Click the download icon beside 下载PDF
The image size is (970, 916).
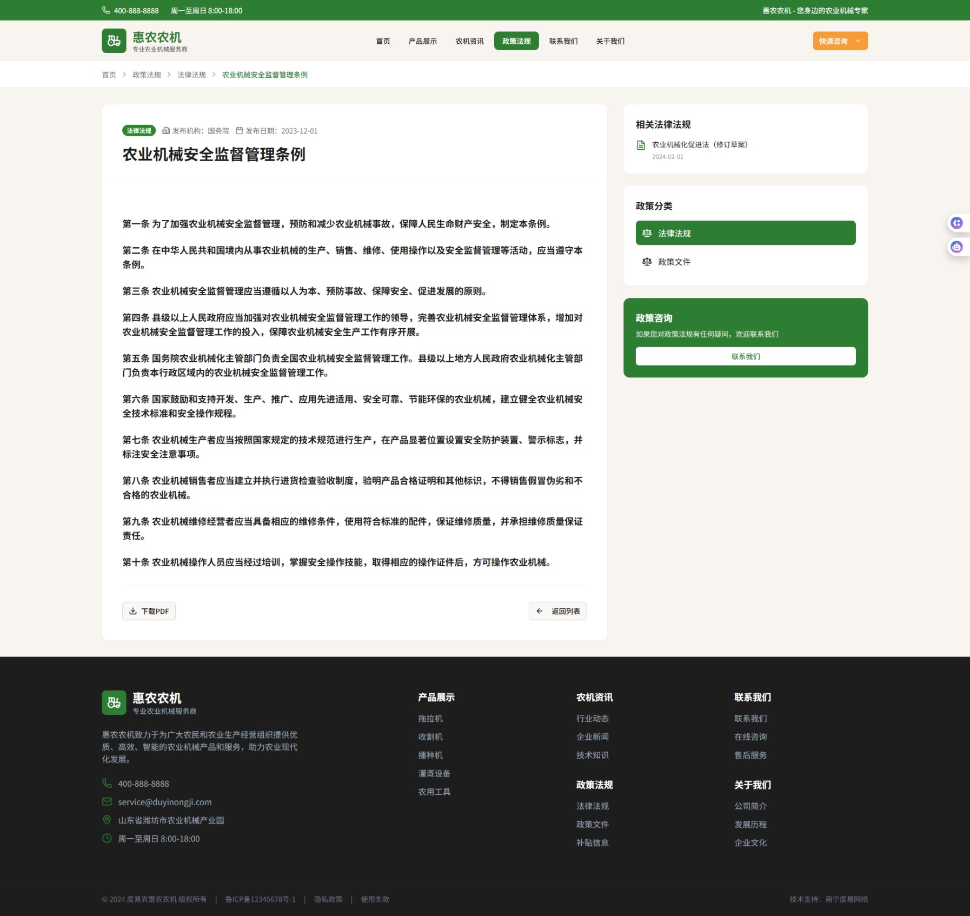pyautogui.click(x=133, y=611)
